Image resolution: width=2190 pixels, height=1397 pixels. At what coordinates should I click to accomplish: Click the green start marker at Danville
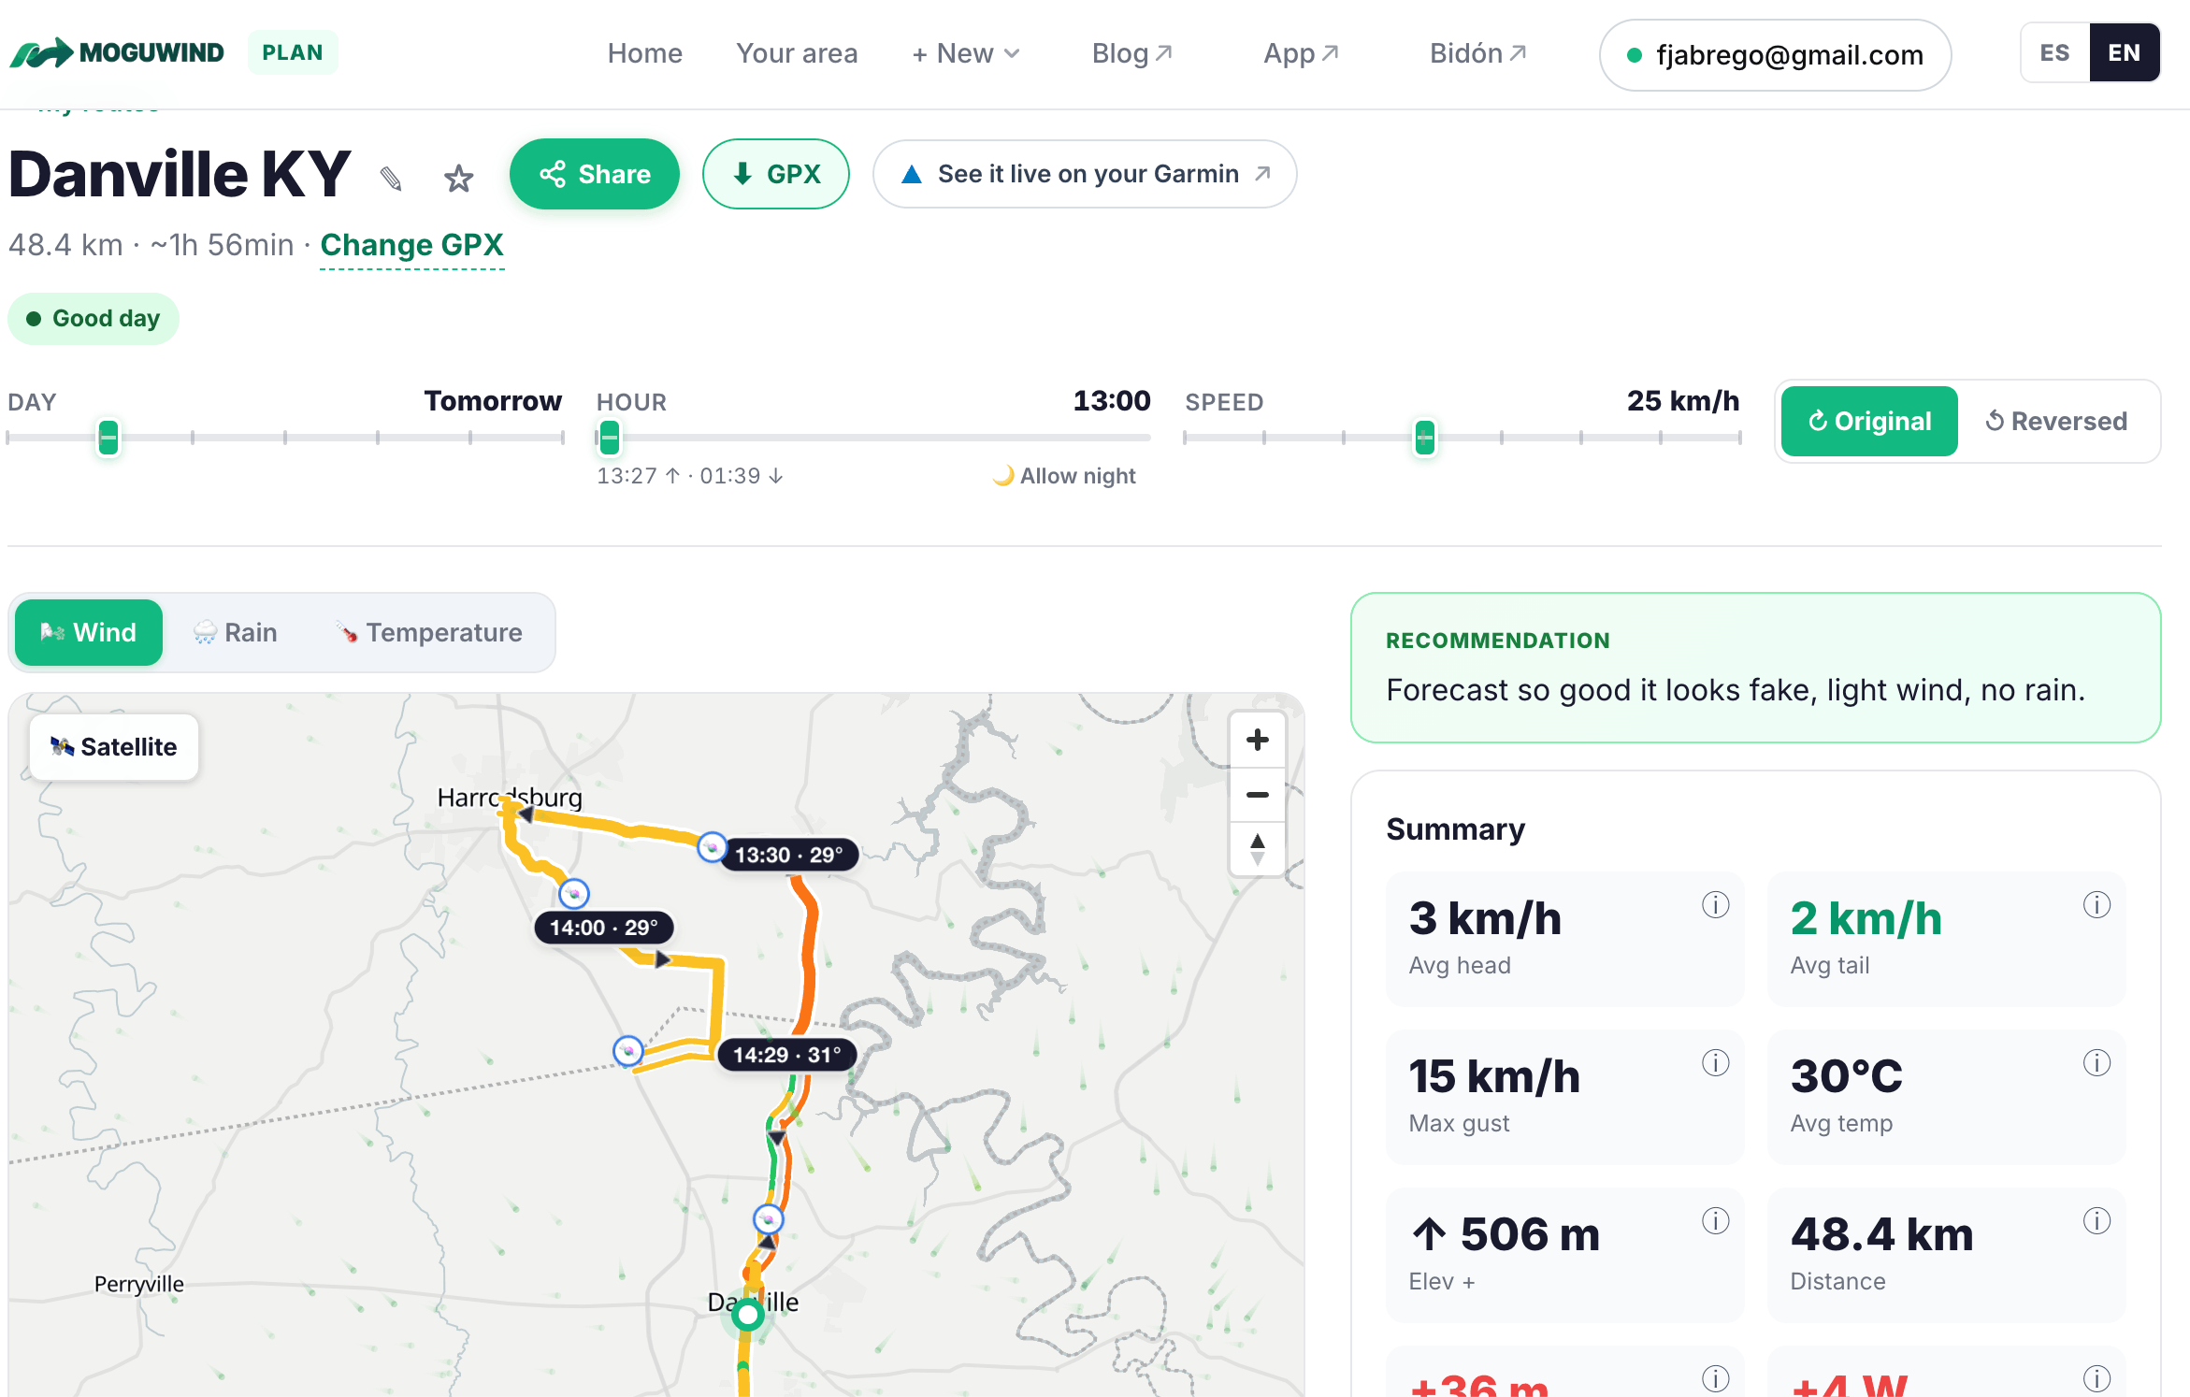coord(747,1315)
